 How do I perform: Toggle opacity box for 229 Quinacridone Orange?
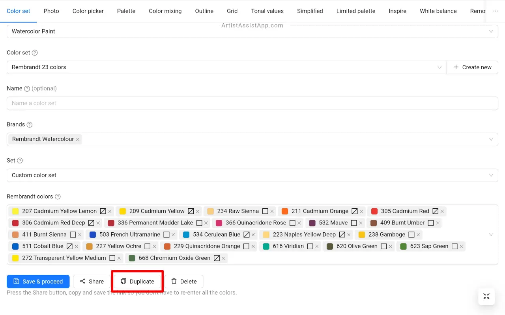[247, 246]
